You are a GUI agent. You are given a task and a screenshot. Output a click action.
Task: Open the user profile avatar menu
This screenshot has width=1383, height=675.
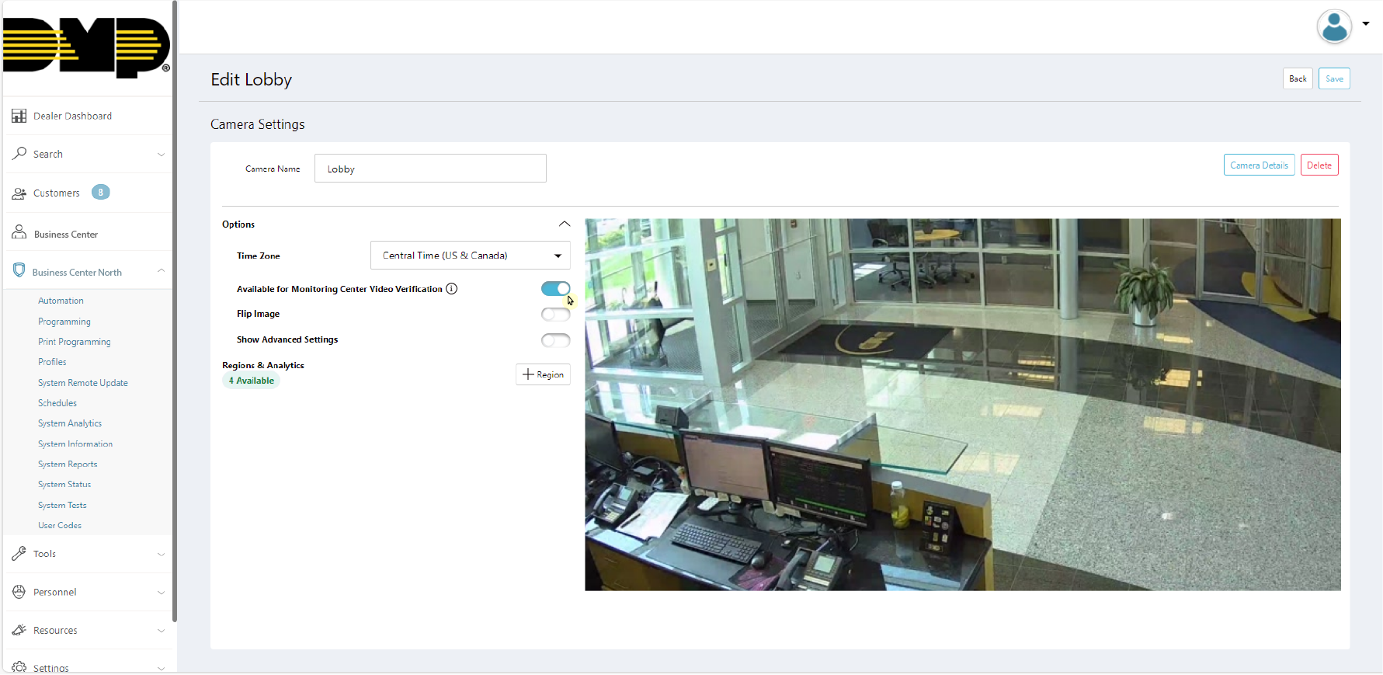coord(1334,26)
